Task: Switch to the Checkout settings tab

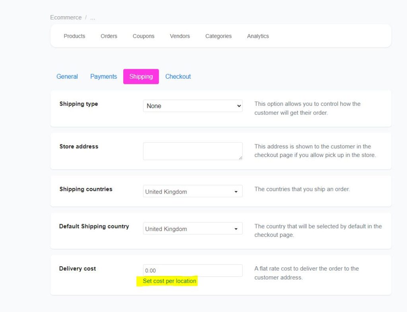Action: pos(178,77)
